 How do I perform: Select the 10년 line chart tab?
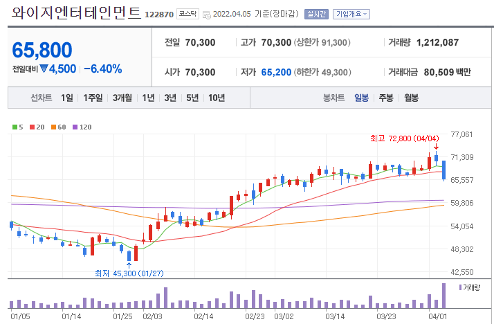click(x=217, y=98)
